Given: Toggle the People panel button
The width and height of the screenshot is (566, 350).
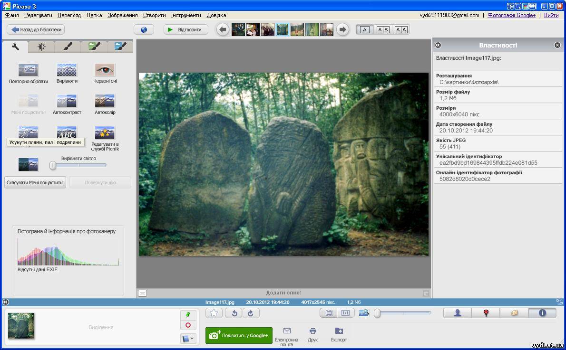Looking at the screenshot, I should tap(458, 313).
